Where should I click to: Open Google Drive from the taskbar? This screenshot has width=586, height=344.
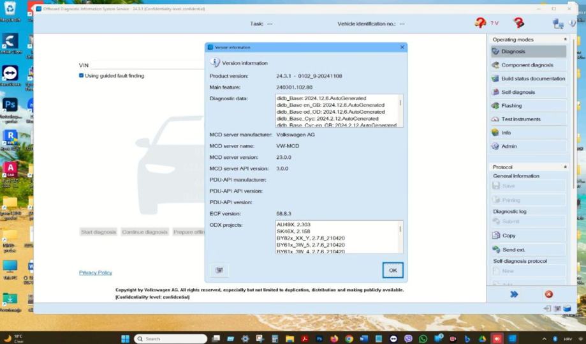coord(482,339)
